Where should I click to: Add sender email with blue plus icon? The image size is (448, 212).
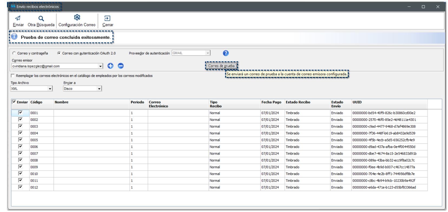coord(110,66)
